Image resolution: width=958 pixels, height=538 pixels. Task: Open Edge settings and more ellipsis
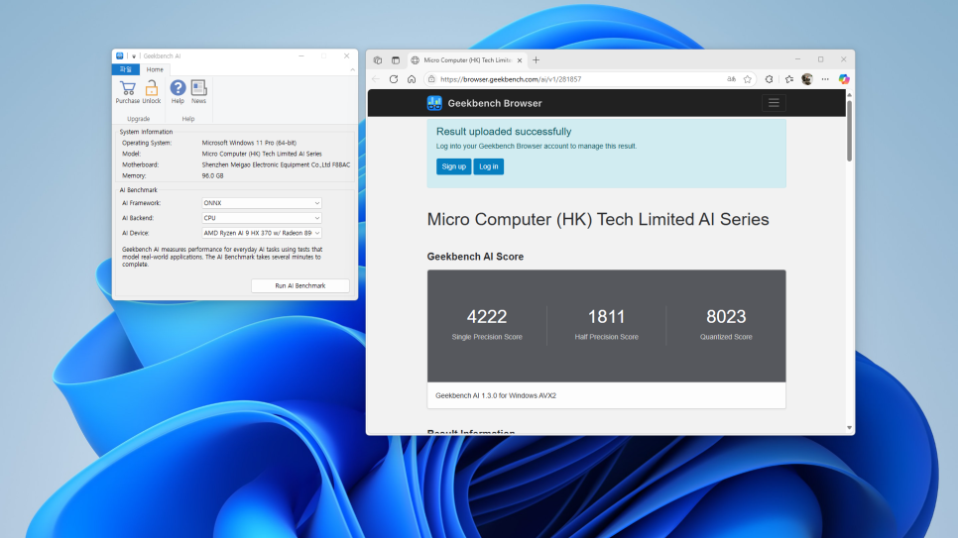point(825,79)
